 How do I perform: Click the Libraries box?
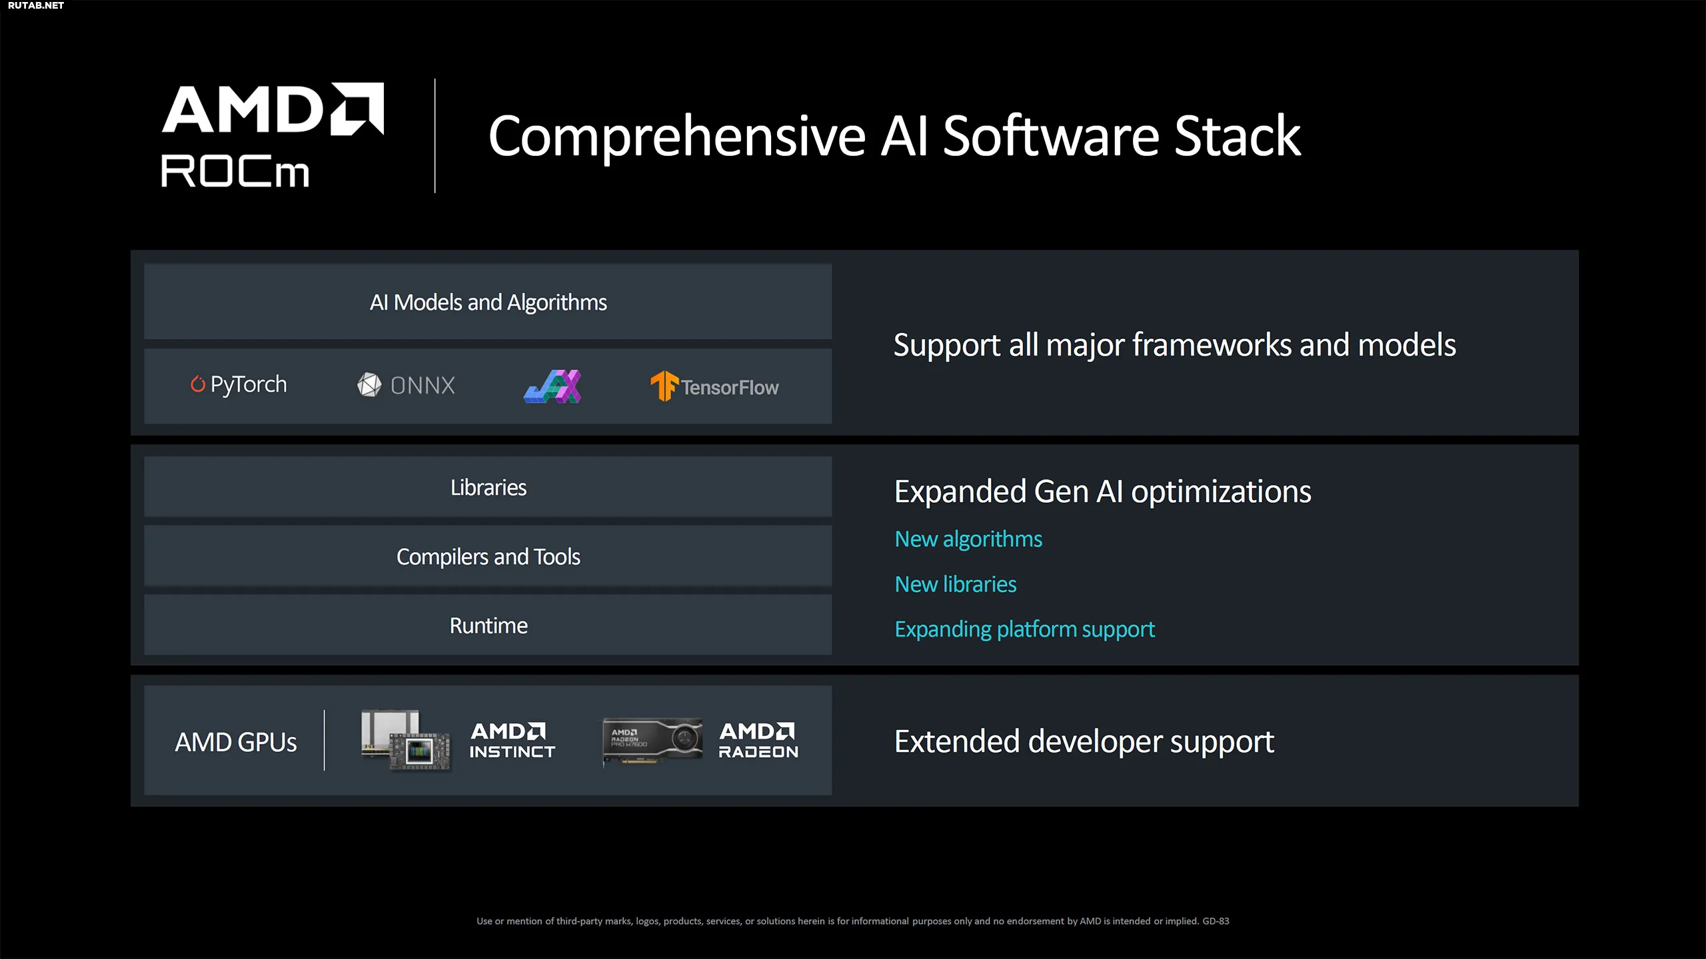488,487
